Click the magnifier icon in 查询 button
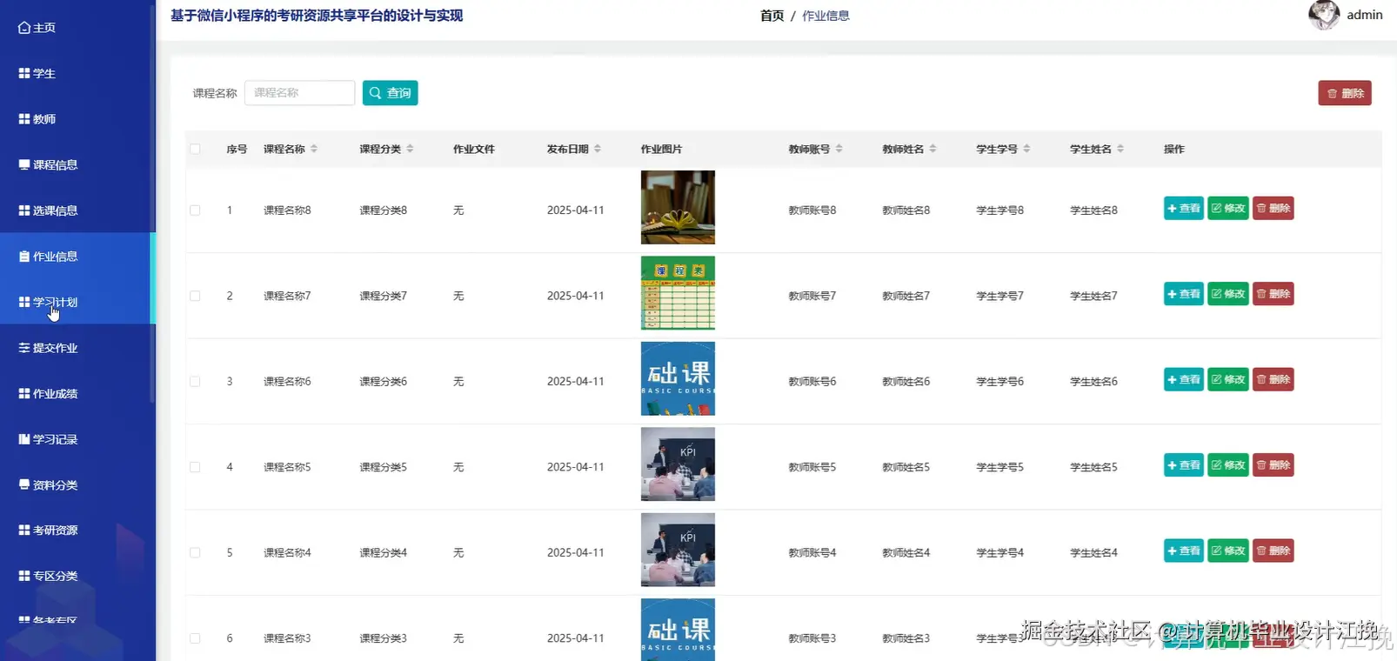 pos(376,93)
